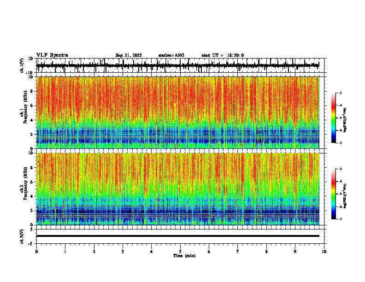Click the "4" kHz tick of ch.2 spectrogram
The width and height of the screenshot is (365, 282).
32,197
